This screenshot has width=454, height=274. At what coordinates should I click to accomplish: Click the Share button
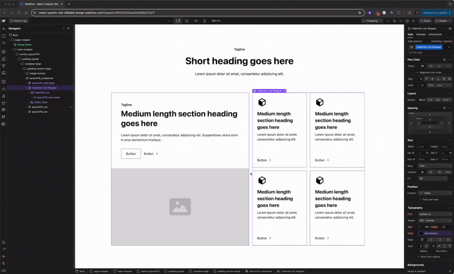click(x=425, y=21)
